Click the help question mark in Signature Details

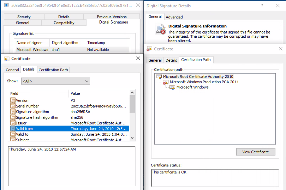pos(262,6)
